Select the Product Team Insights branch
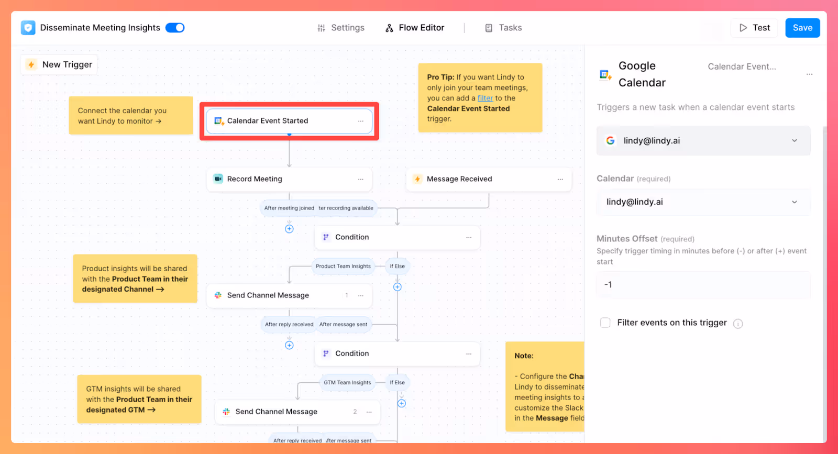 [x=344, y=266]
